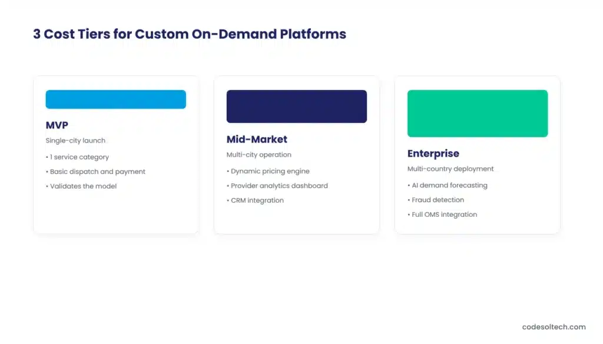
Task: Click the MVP heading
Action: (x=57, y=125)
